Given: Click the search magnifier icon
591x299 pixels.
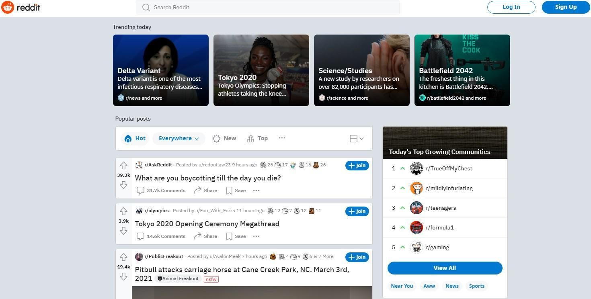Looking at the screenshot, I should pos(146,7).
